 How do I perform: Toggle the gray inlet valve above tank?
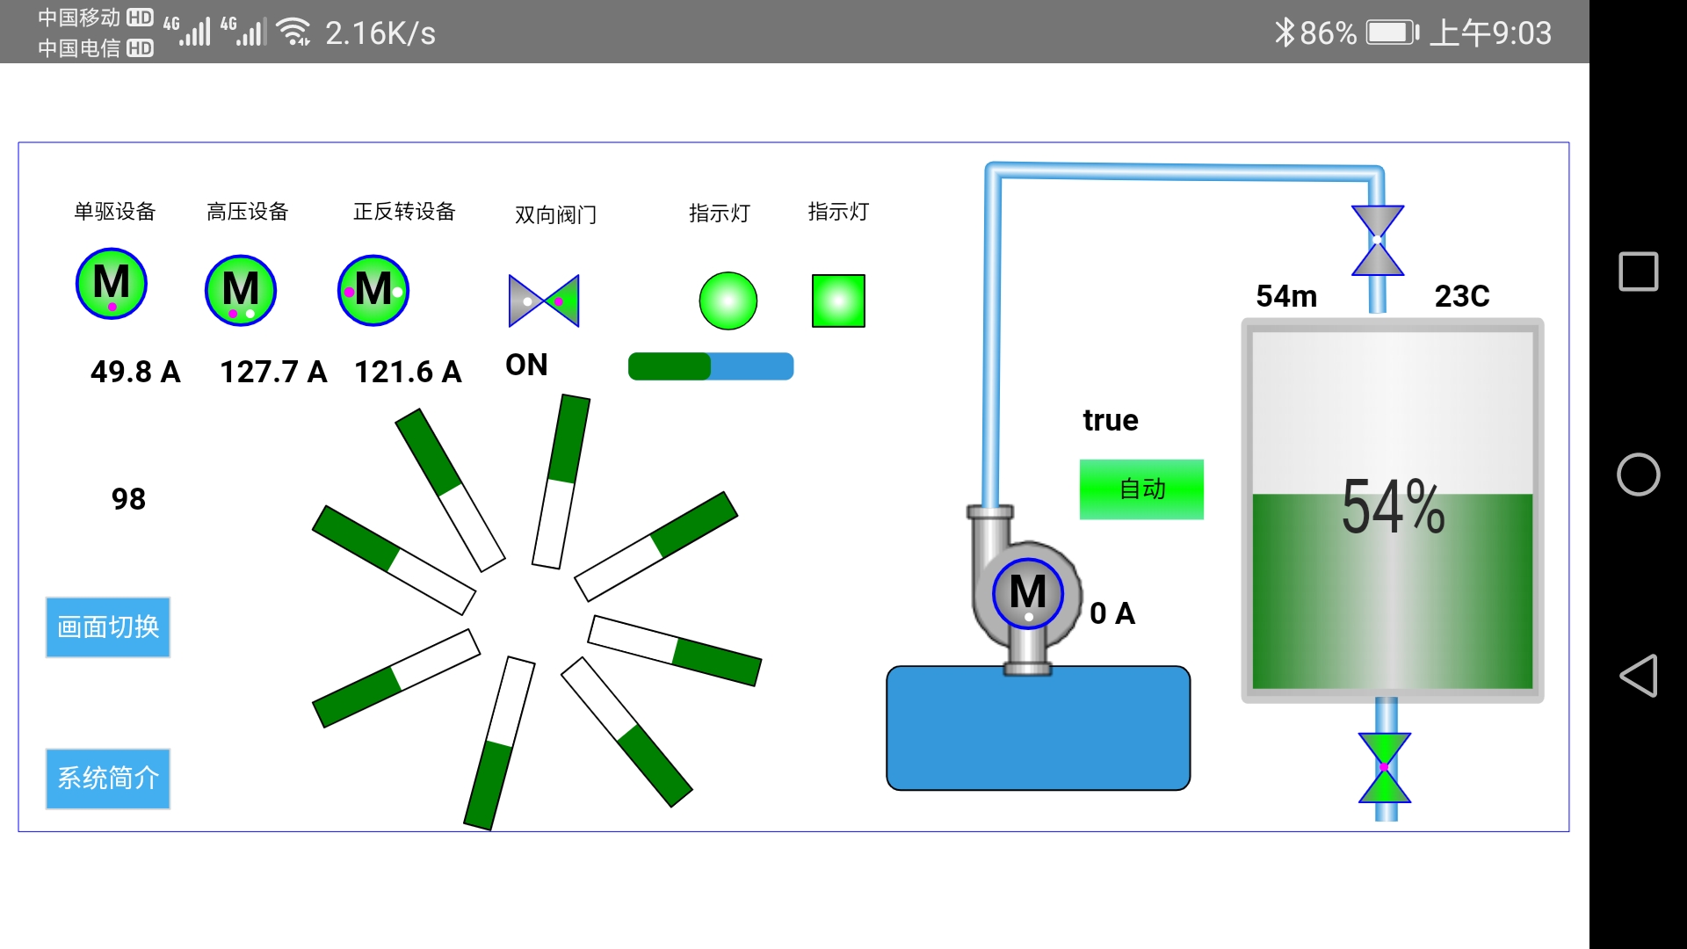(1377, 240)
